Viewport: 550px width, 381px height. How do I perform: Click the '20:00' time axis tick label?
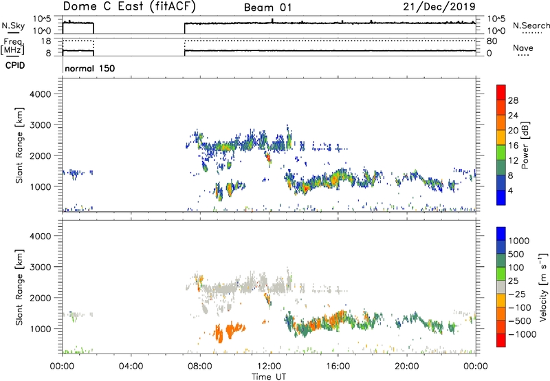click(407, 367)
